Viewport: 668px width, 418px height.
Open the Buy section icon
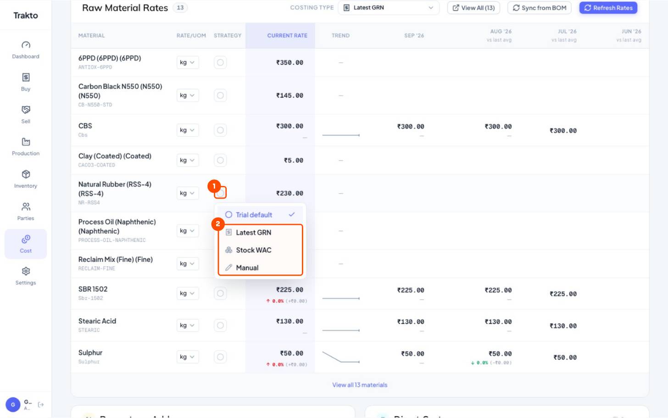[x=26, y=77]
